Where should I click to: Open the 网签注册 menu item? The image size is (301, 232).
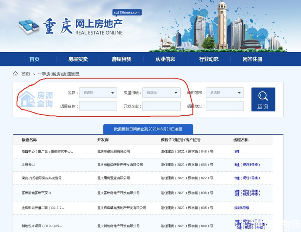click(252, 59)
